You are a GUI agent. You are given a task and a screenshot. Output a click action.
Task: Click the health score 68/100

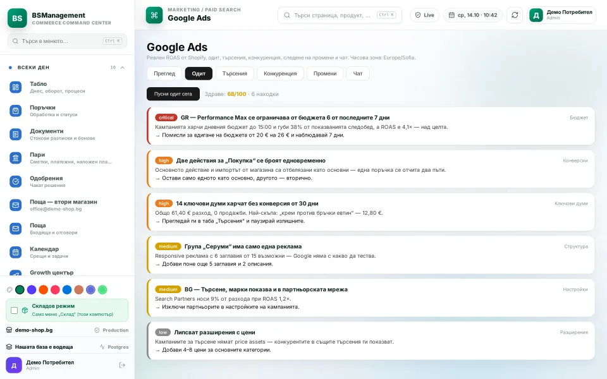click(x=236, y=94)
